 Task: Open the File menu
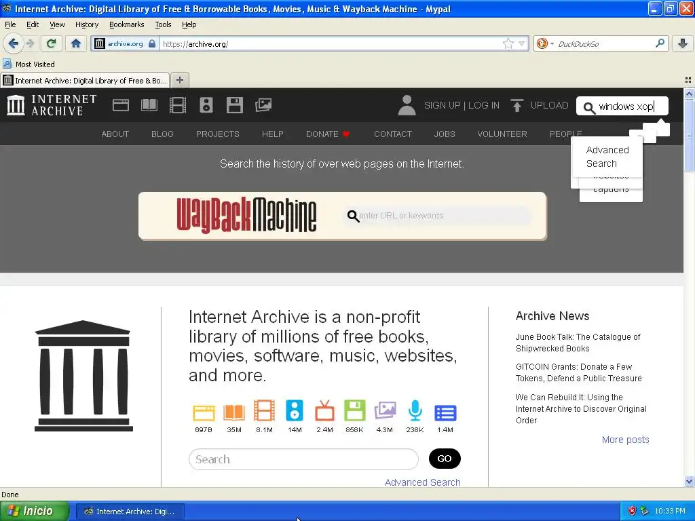(x=10, y=24)
